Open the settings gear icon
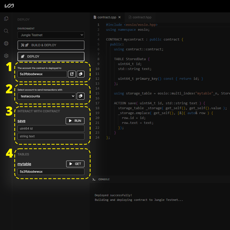The image size is (230, 230). [6, 55]
